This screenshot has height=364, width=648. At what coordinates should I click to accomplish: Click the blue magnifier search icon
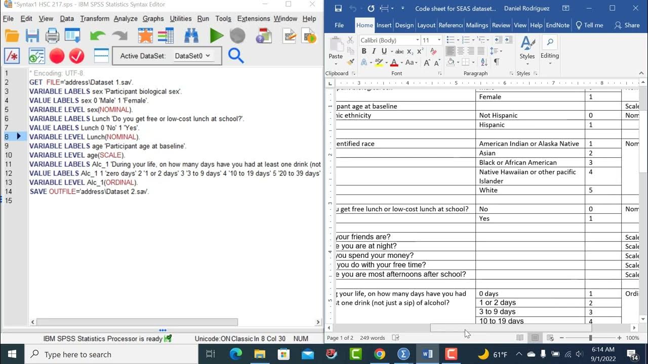(x=236, y=56)
